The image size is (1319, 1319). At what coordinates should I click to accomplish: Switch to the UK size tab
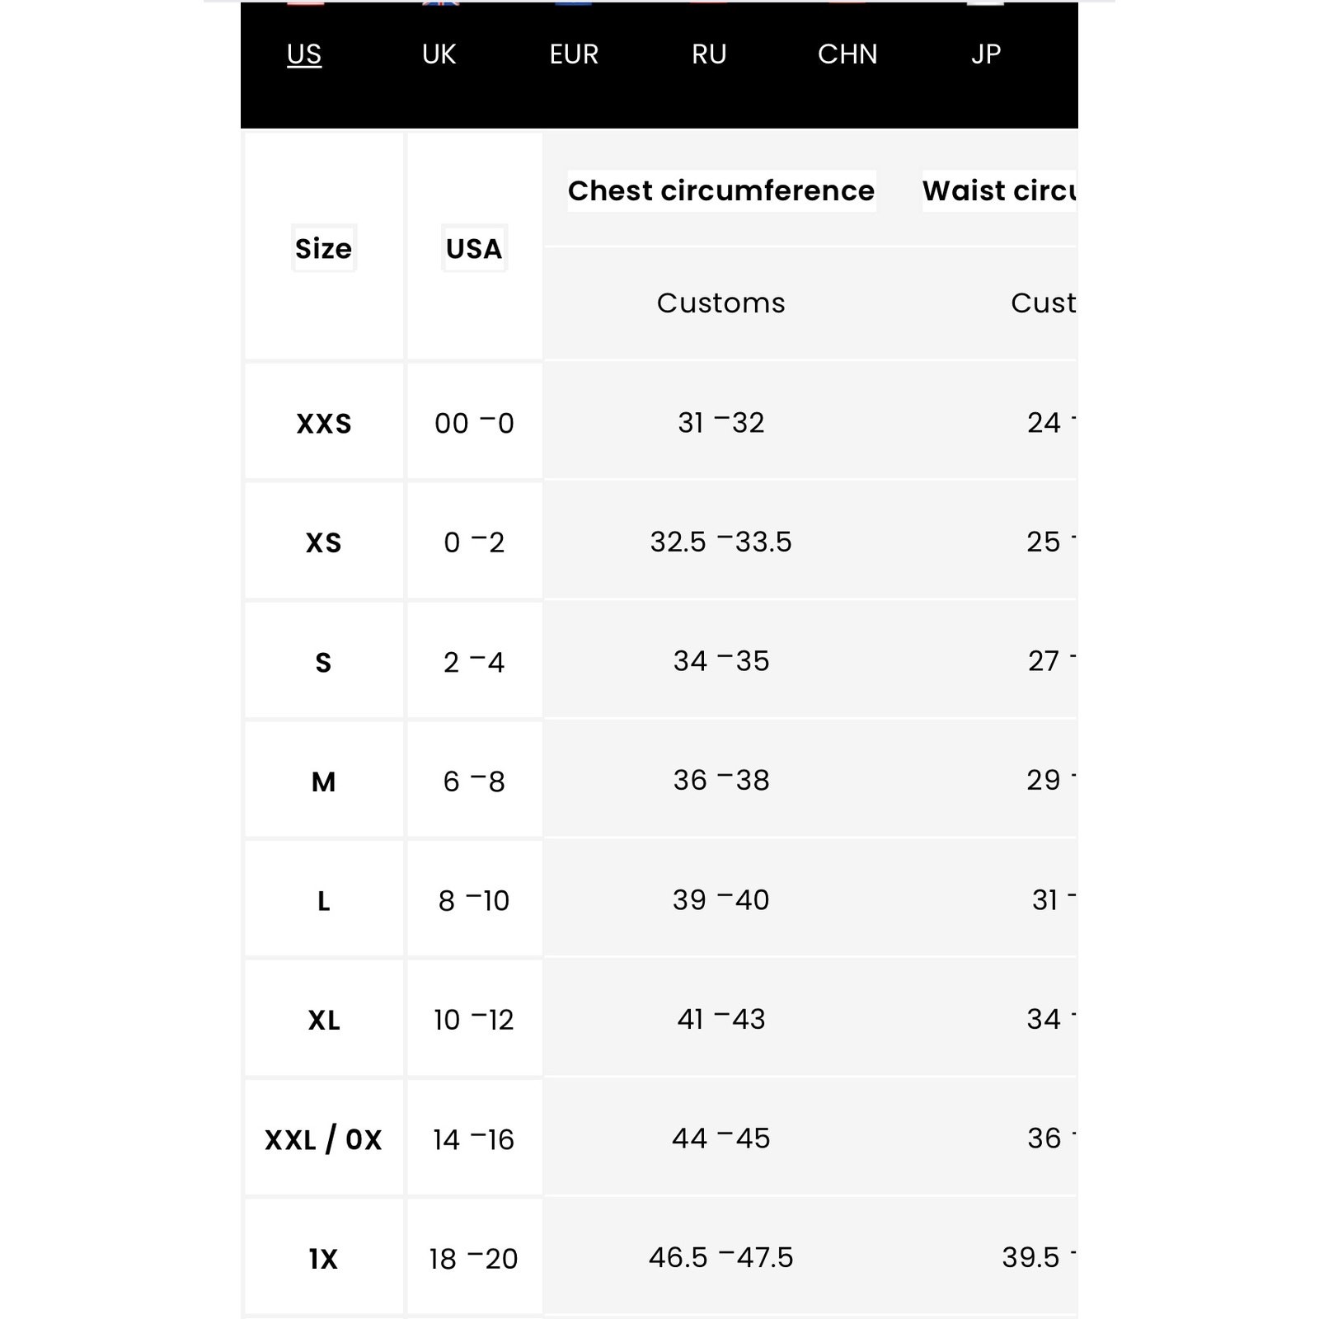click(439, 54)
